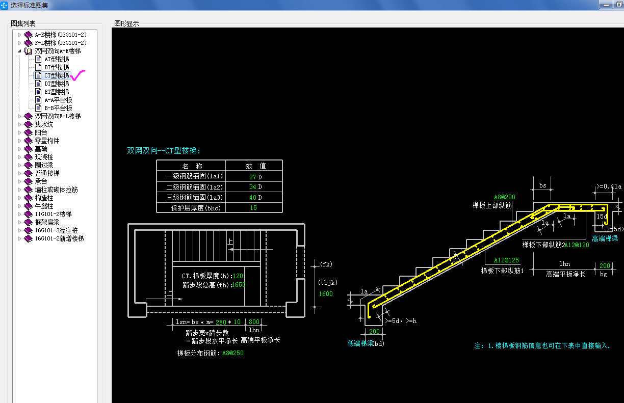
Task: Edit the landing length lhn value 800
Action: pyautogui.click(x=254, y=322)
